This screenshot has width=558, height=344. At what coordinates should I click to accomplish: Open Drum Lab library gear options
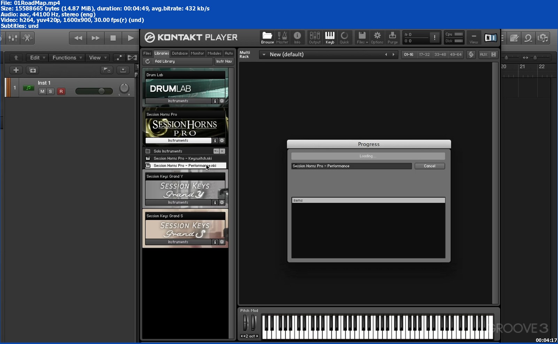(222, 101)
